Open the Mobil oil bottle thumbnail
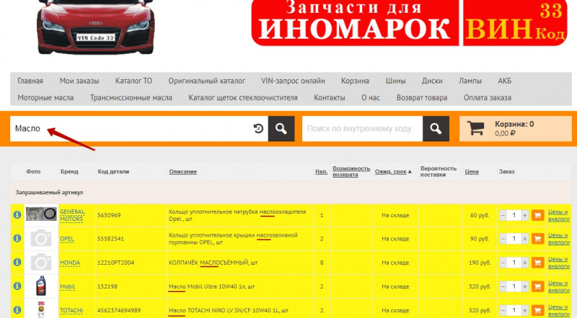Viewport: 577px width, 318px height. (x=41, y=286)
